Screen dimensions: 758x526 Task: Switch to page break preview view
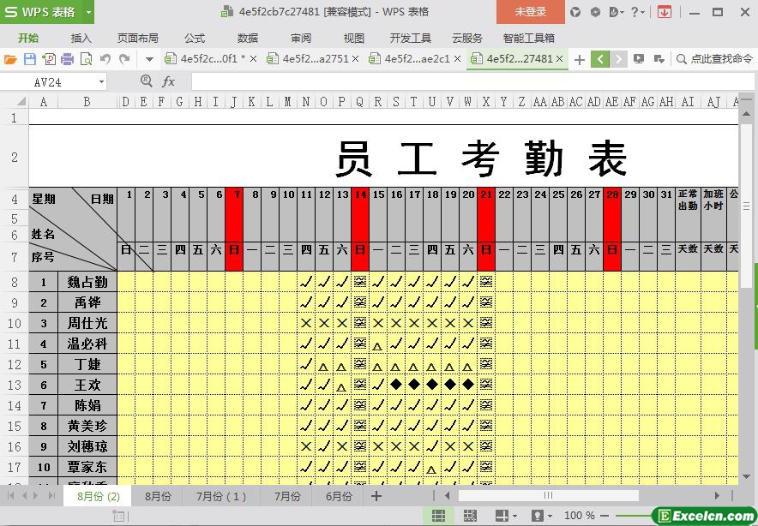tap(470, 516)
